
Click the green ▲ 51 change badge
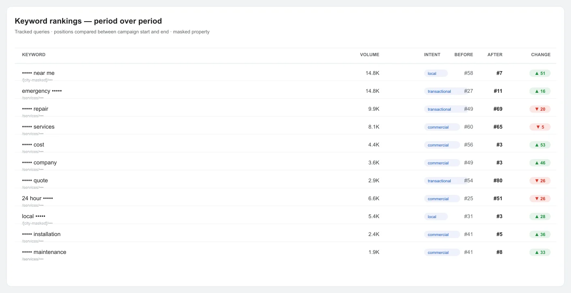coord(540,73)
